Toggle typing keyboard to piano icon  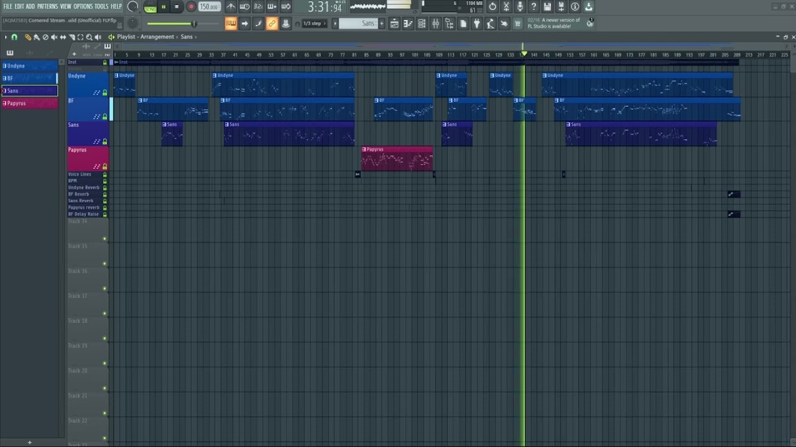pyautogui.click(x=231, y=24)
